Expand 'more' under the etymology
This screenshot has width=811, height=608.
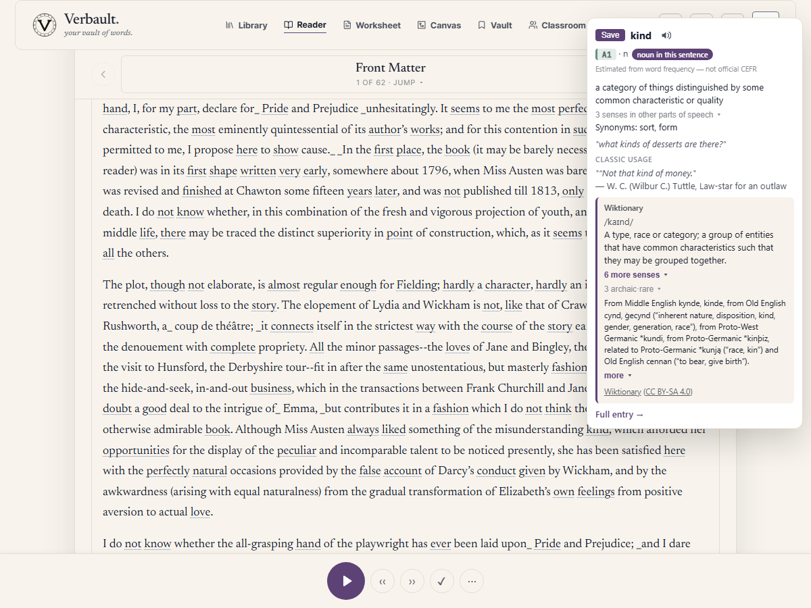[618, 376]
